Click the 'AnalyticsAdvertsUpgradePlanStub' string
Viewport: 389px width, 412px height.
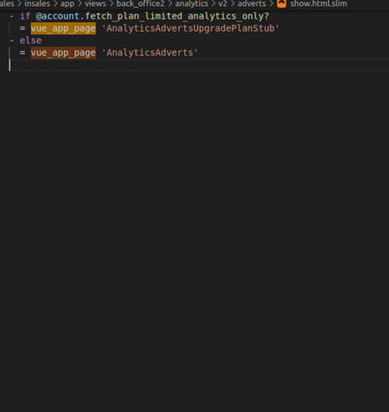(x=190, y=28)
